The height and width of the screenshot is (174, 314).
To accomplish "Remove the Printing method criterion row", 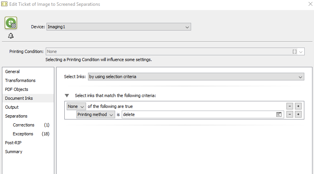I will (290, 114).
